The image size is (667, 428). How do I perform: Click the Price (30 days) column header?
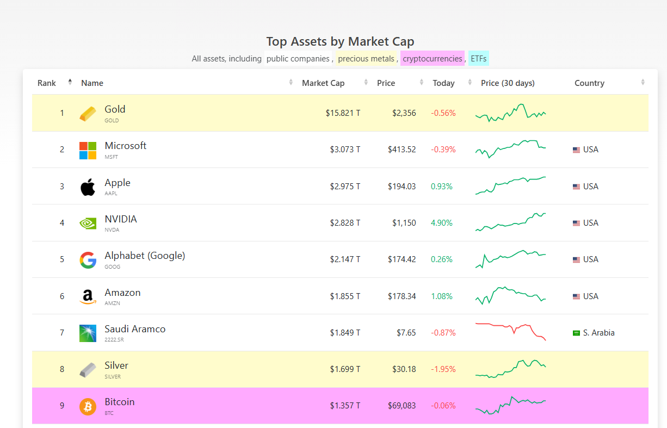tap(508, 83)
